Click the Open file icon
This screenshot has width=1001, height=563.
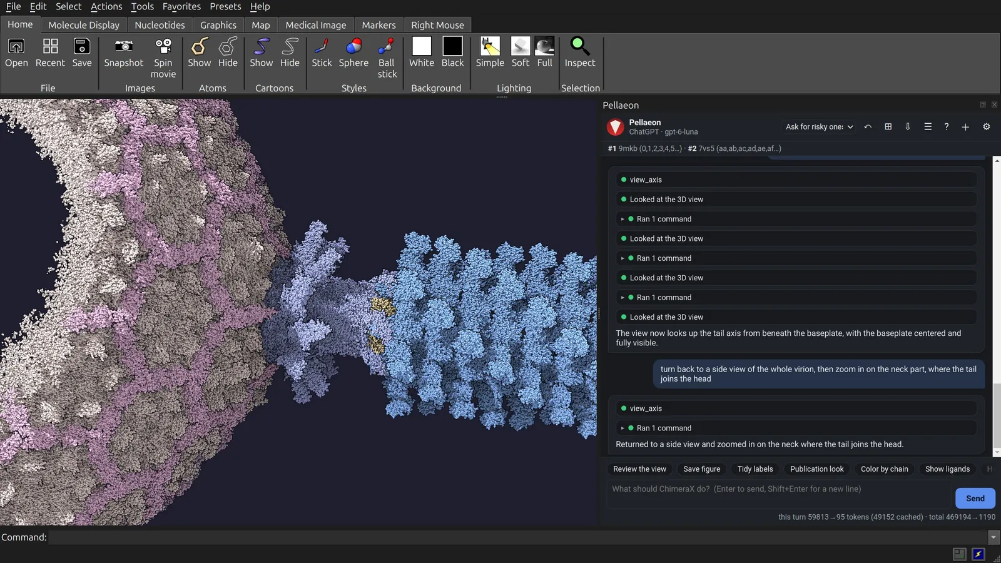(16, 53)
